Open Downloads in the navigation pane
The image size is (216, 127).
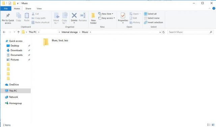coord(14,50)
